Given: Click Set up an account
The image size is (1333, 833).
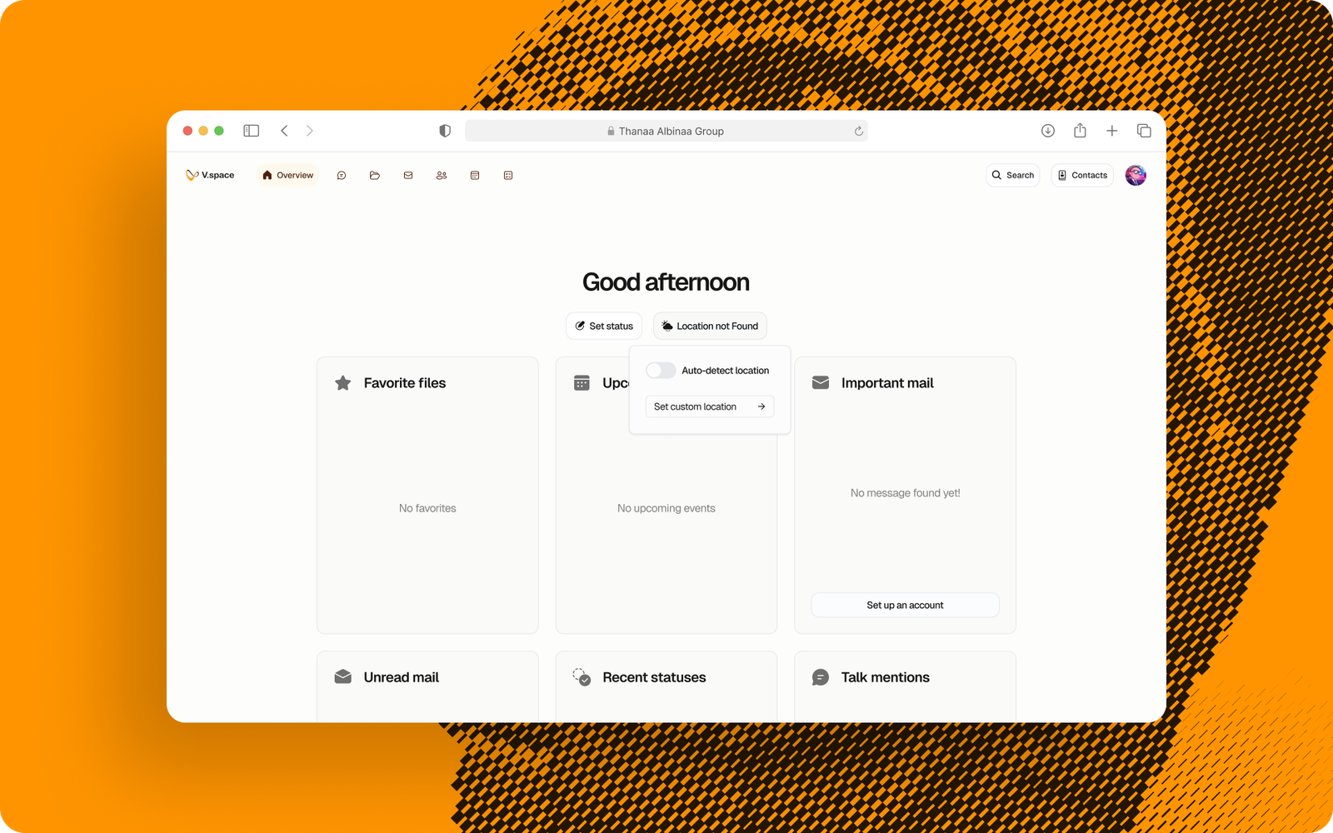Looking at the screenshot, I should pos(905,606).
